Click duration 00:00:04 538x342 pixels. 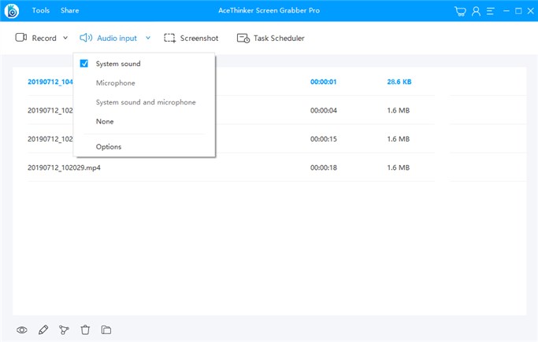click(324, 110)
